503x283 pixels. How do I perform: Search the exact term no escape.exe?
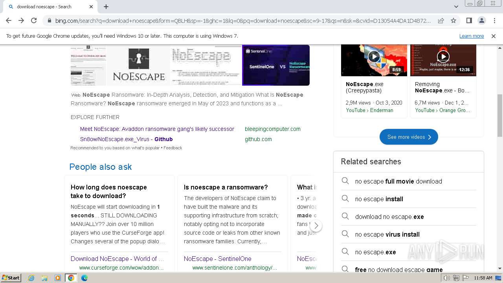point(376,252)
